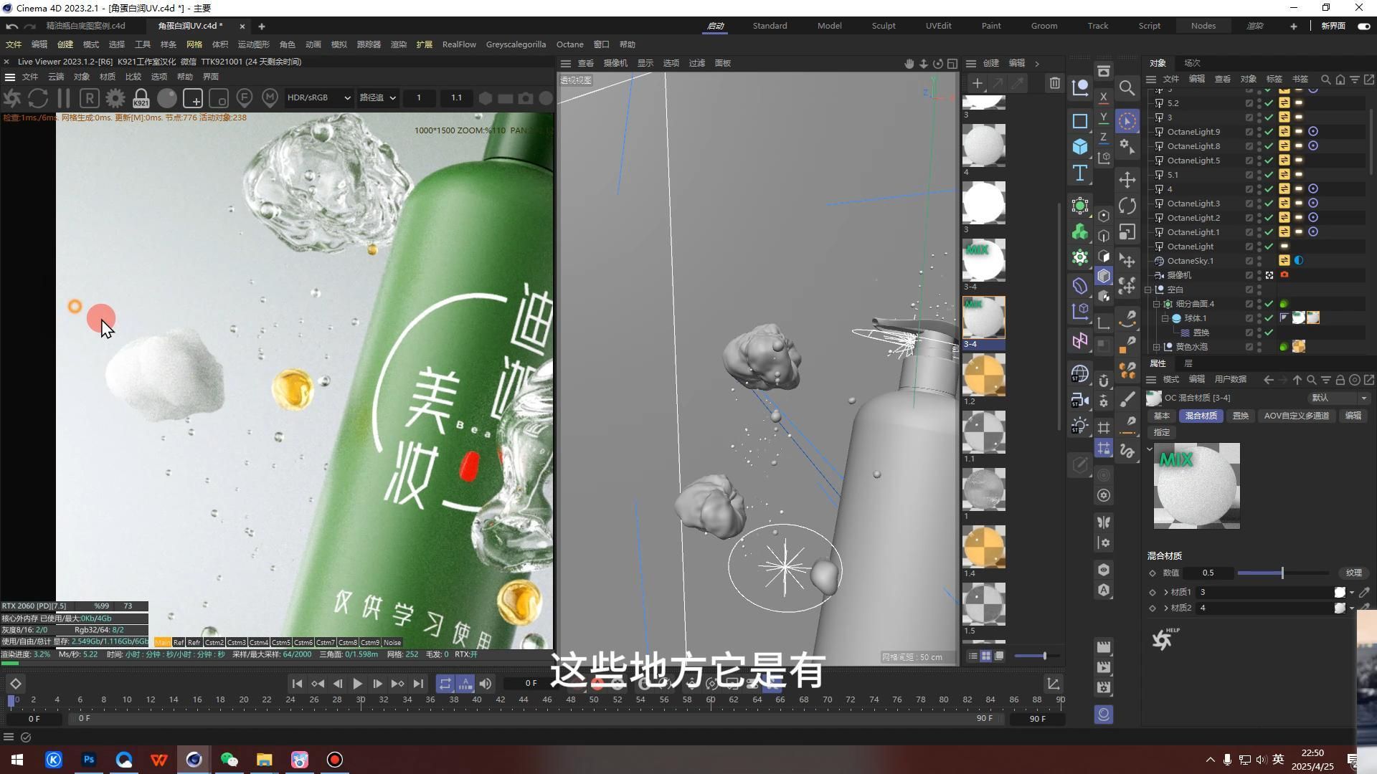Toggle the X axis lock
1377x774 pixels.
click(x=1104, y=97)
